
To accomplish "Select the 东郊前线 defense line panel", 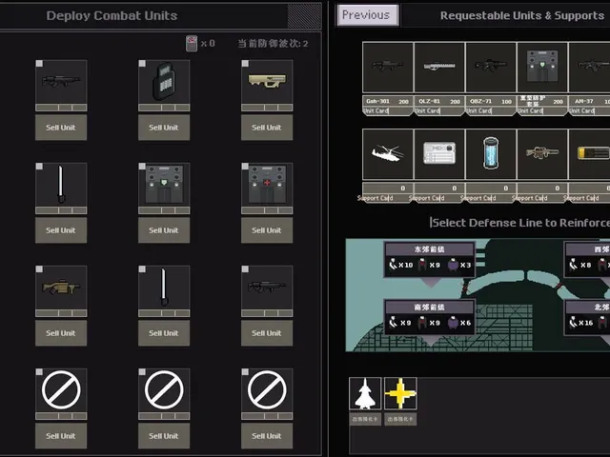I will tap(430, 260).
